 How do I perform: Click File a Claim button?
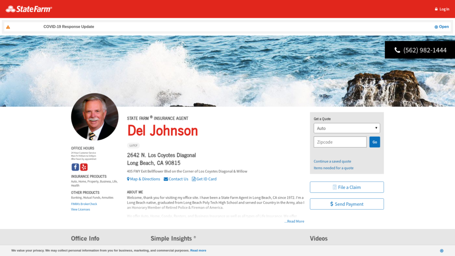tap(347, 187)
